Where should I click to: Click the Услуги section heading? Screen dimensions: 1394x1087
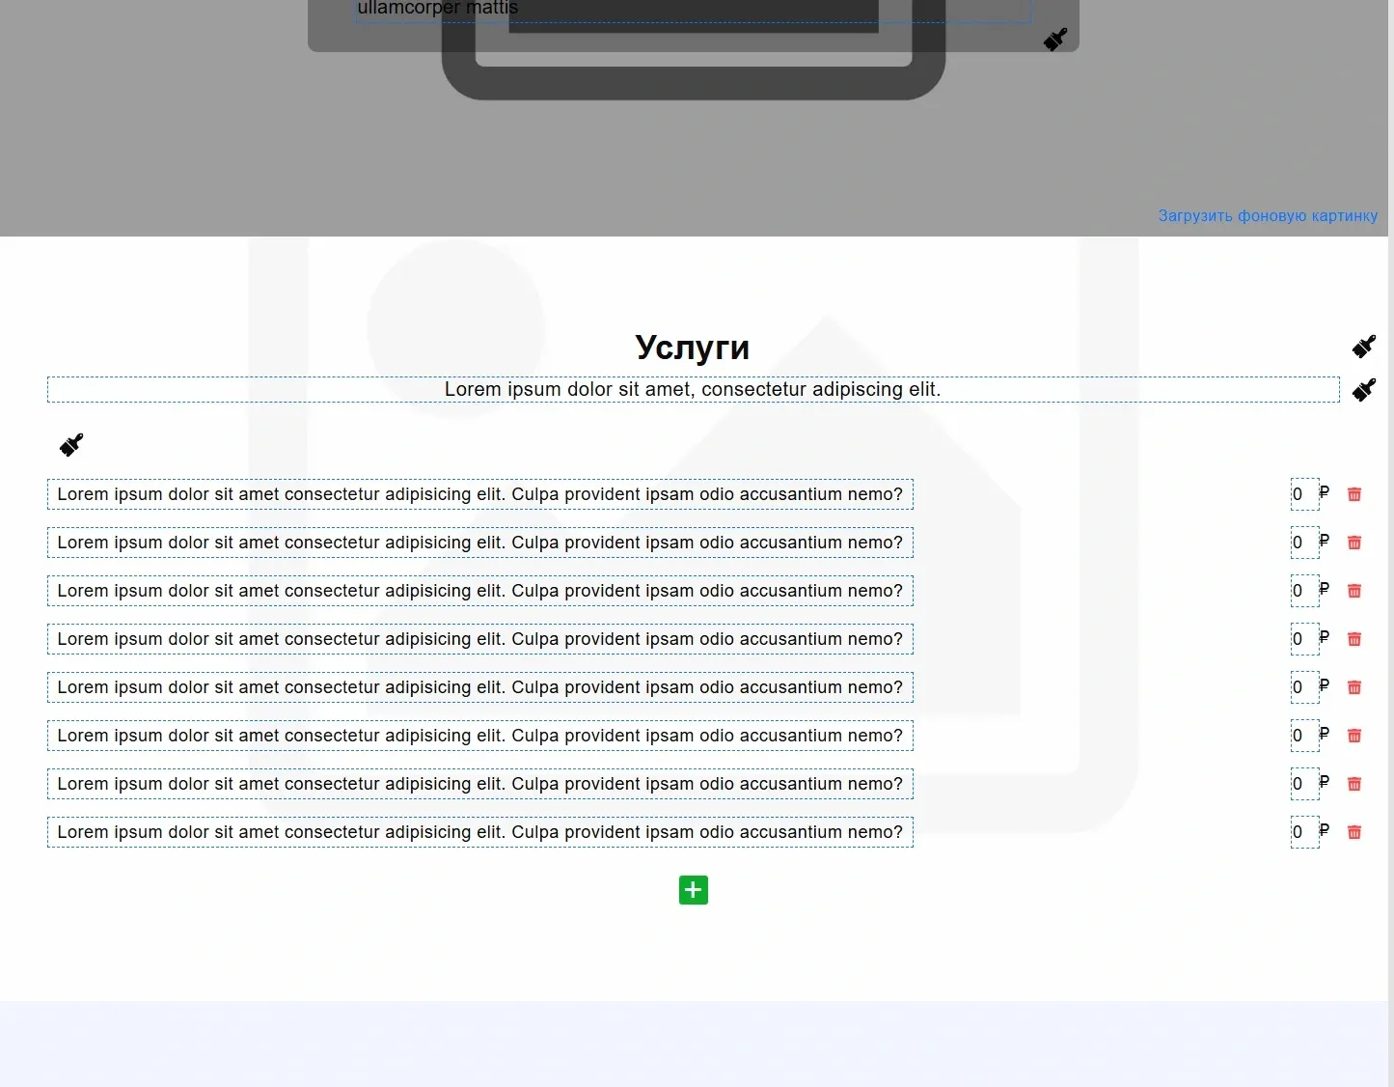click(x=692, y=348)
